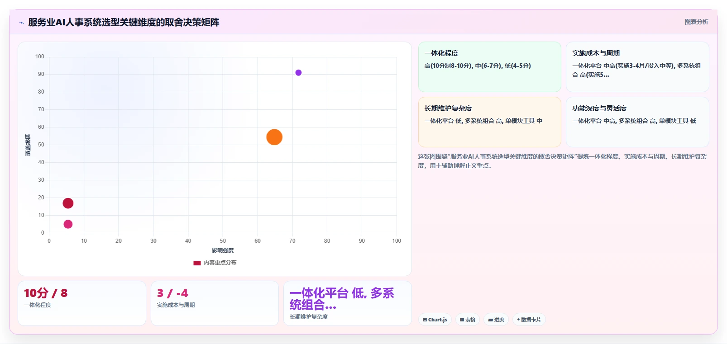This screenshot has height=344, width=727.
Task: Select the crimson bubble near 17
Action: (x=68, y=203)
